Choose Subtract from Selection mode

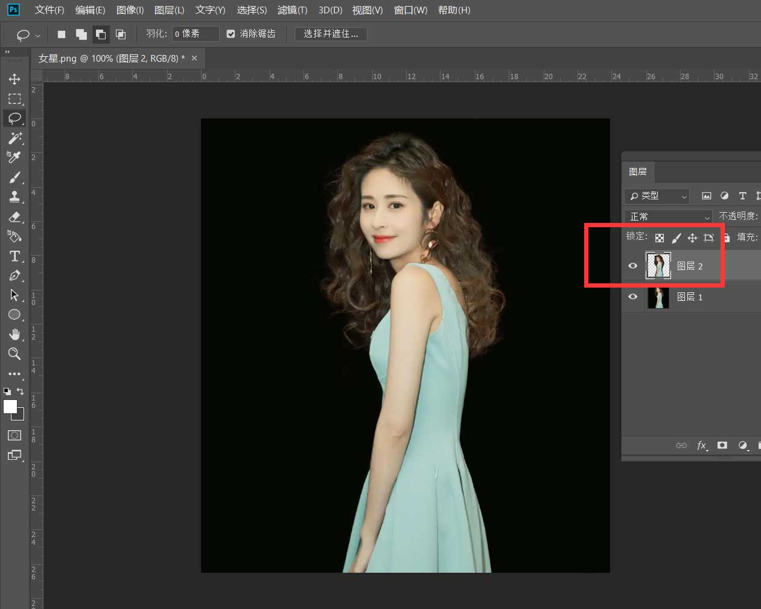(101, 34)
